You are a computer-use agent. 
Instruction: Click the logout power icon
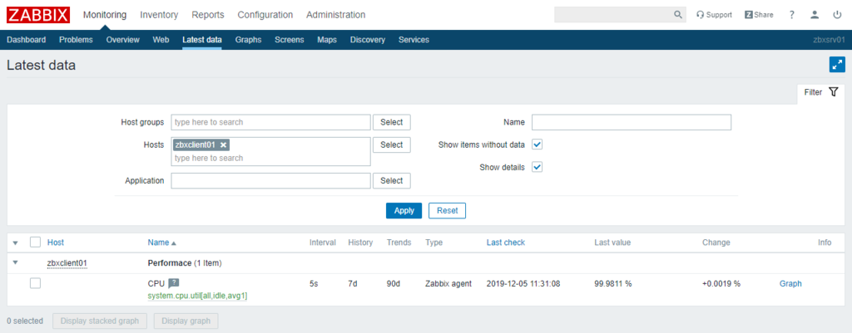click(x=837, y=15)
